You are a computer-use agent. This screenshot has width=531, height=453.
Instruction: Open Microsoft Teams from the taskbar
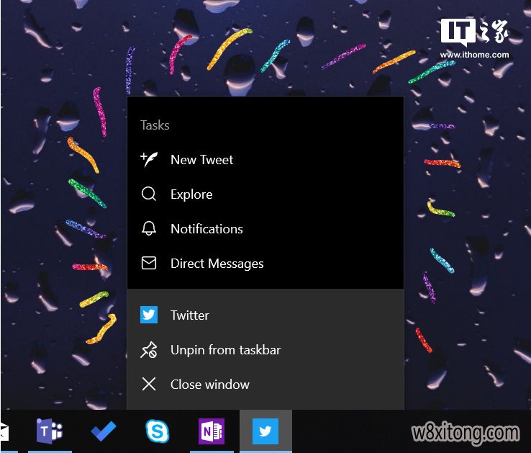(x=50, y=431)
